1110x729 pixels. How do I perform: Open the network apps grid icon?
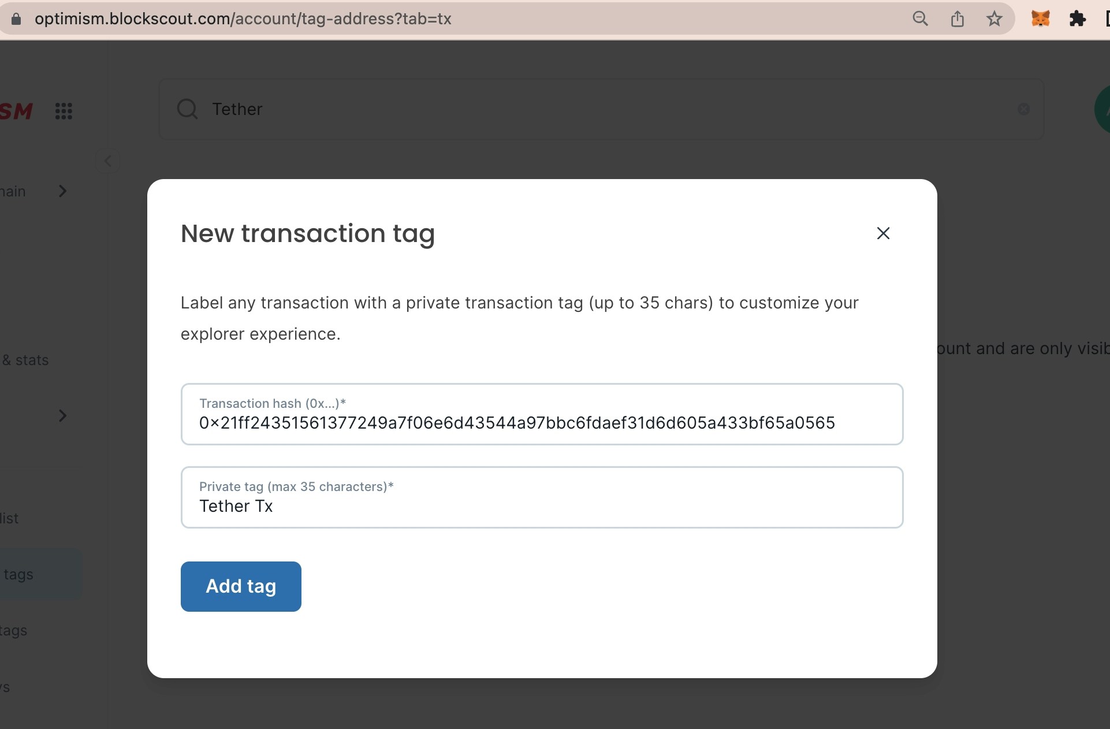64,111
